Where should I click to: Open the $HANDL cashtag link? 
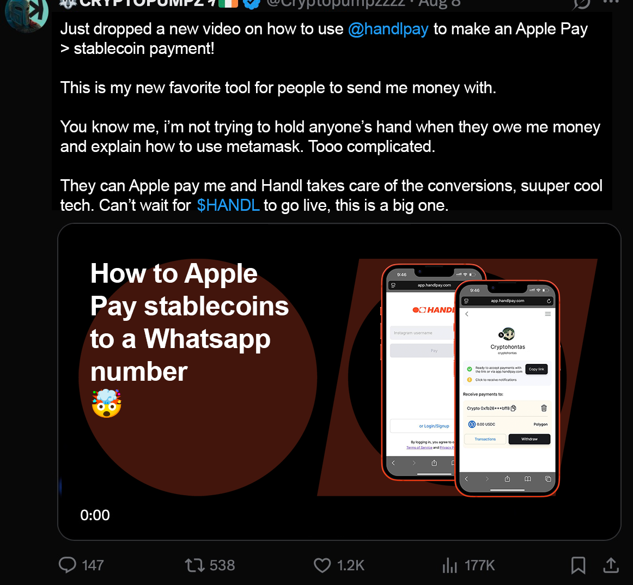(228, 205)
